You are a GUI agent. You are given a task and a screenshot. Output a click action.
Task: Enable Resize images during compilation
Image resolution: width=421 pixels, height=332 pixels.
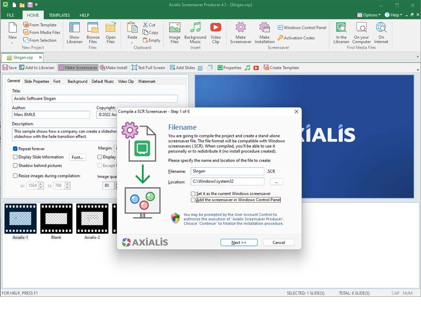pyautogui.click(x=15, y=176)
